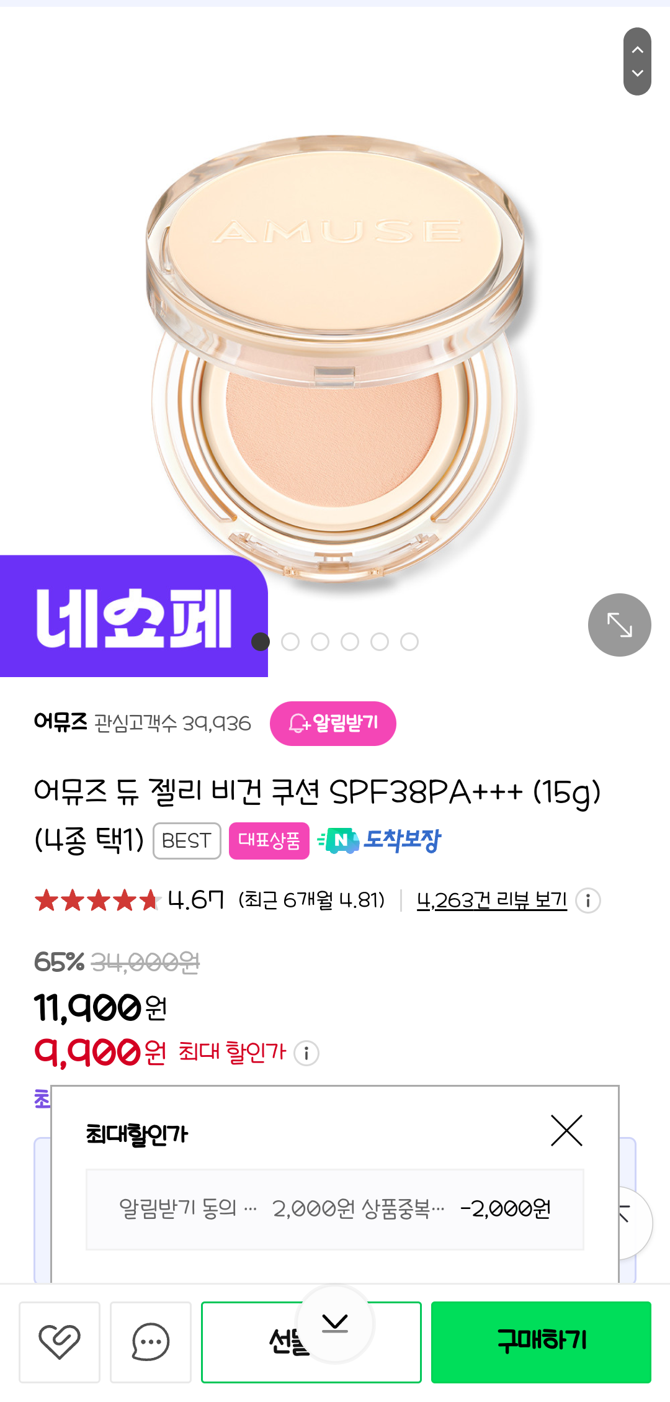This screenshot has width=670, height=1402.
Task: Click the 네쇼페 purple badge
Action: tap(133, 617)
